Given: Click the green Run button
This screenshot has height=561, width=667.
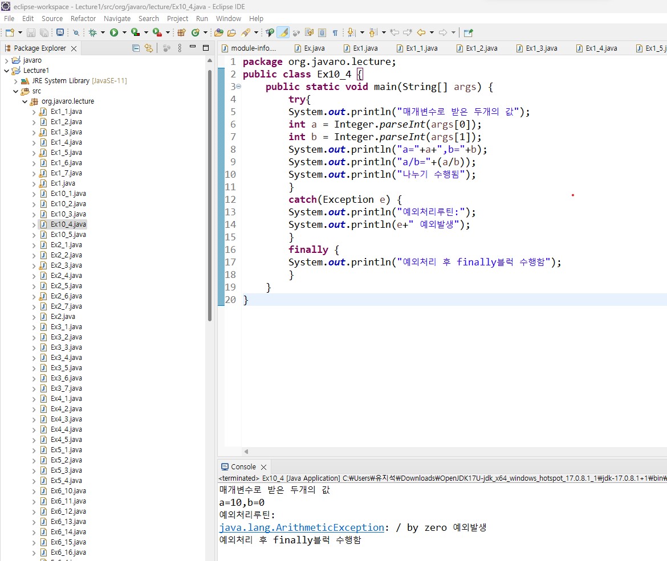Looking at the screenshot, I should [114, 32].
